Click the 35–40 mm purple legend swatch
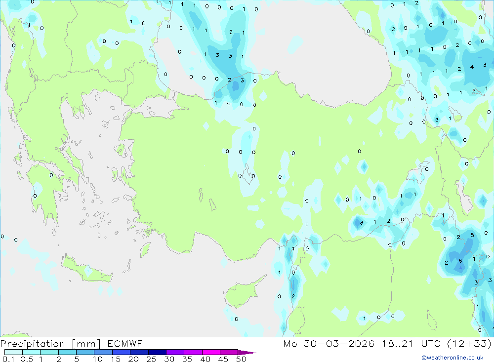Screen dimensions: 494x362 pyautogui.click(x=193, y=352)
